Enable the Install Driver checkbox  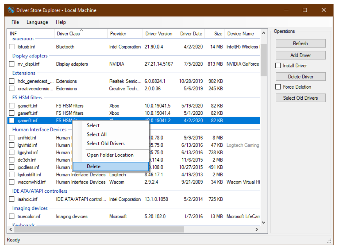(278, 66)
